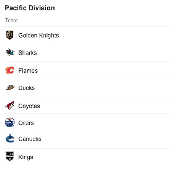Click the Coyotes team logo
This screenshot has width=171, height=171.
(x=10, y=106)
